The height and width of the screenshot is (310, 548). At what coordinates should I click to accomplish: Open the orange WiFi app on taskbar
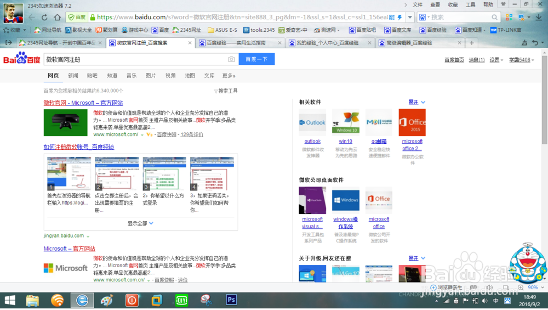58,300
